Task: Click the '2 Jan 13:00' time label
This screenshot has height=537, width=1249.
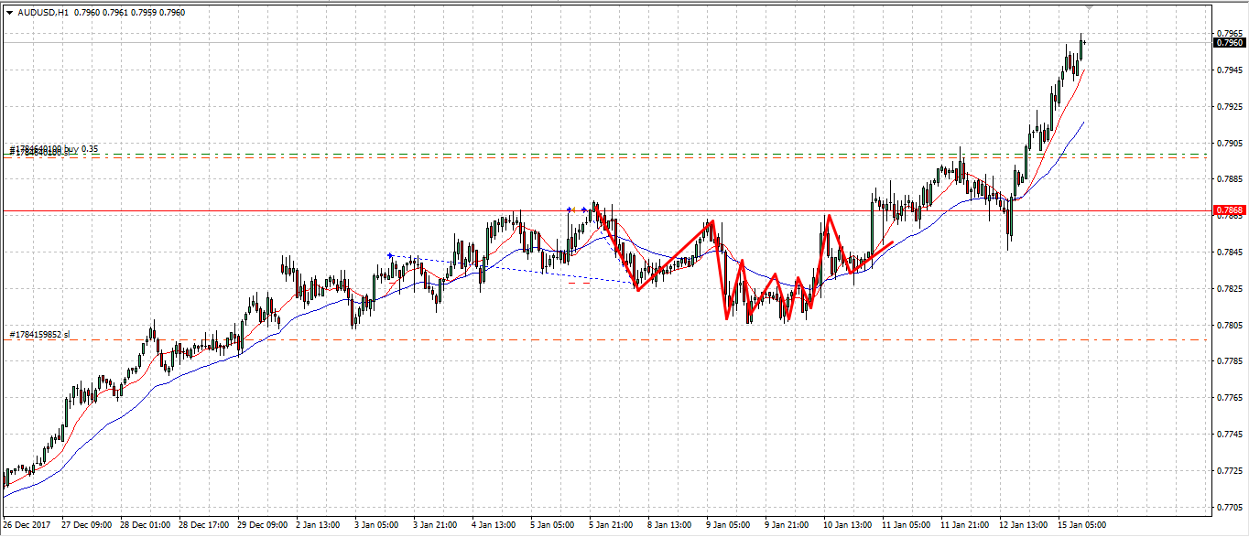Action: (x=318, y=525)
